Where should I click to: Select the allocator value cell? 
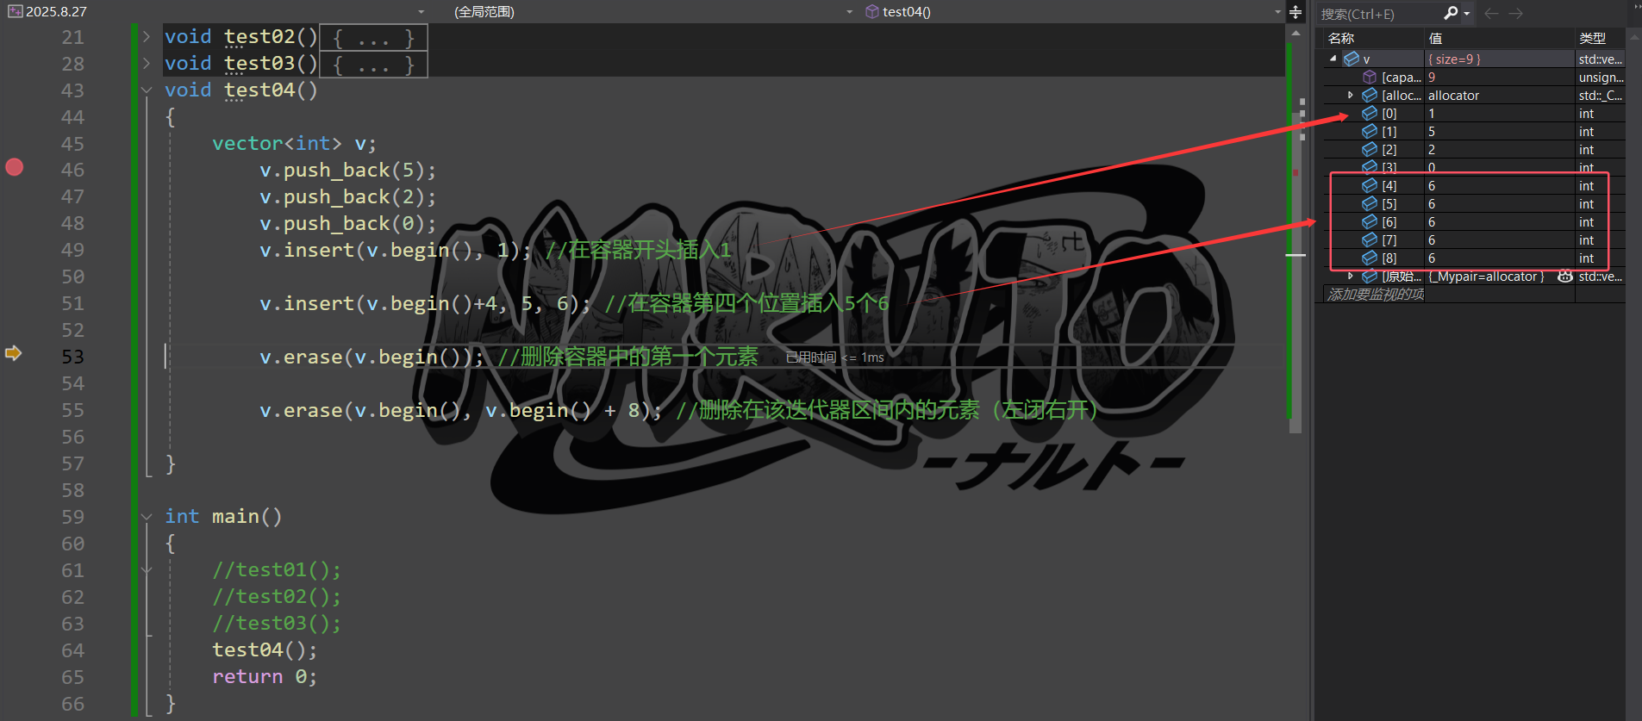point(1499,95)
